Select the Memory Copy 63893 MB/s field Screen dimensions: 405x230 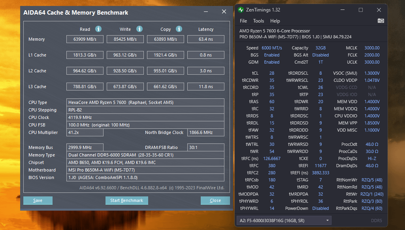pyautogui.click(x=165, y=39)
